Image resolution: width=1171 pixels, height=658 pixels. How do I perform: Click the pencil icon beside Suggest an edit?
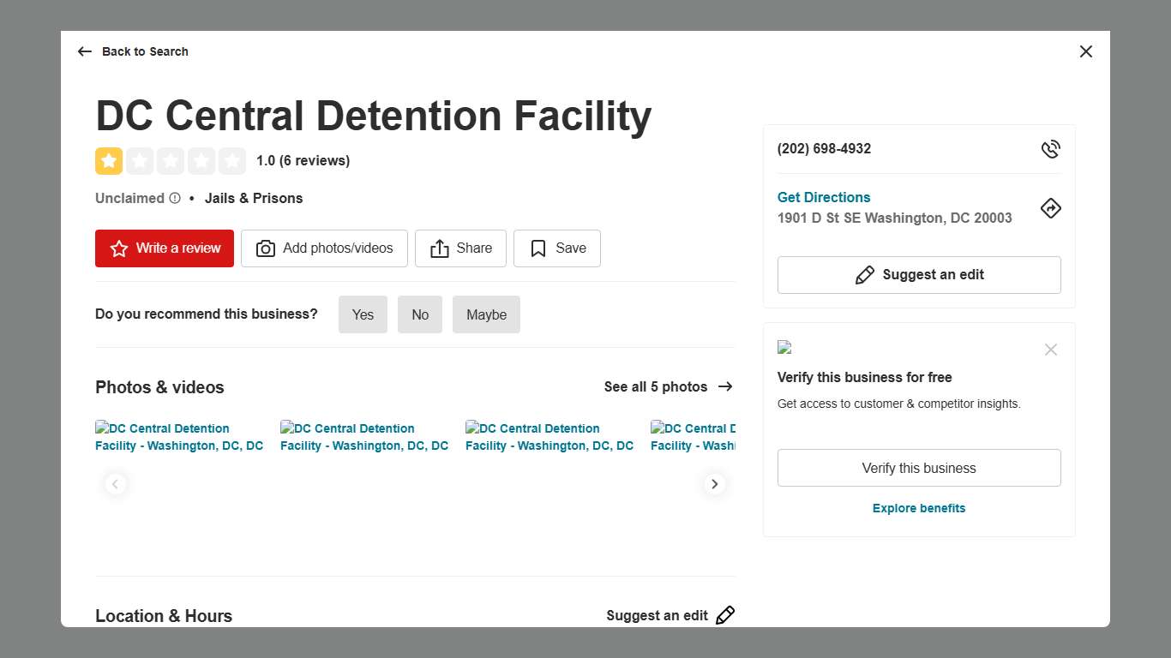(x=865, y=274)
